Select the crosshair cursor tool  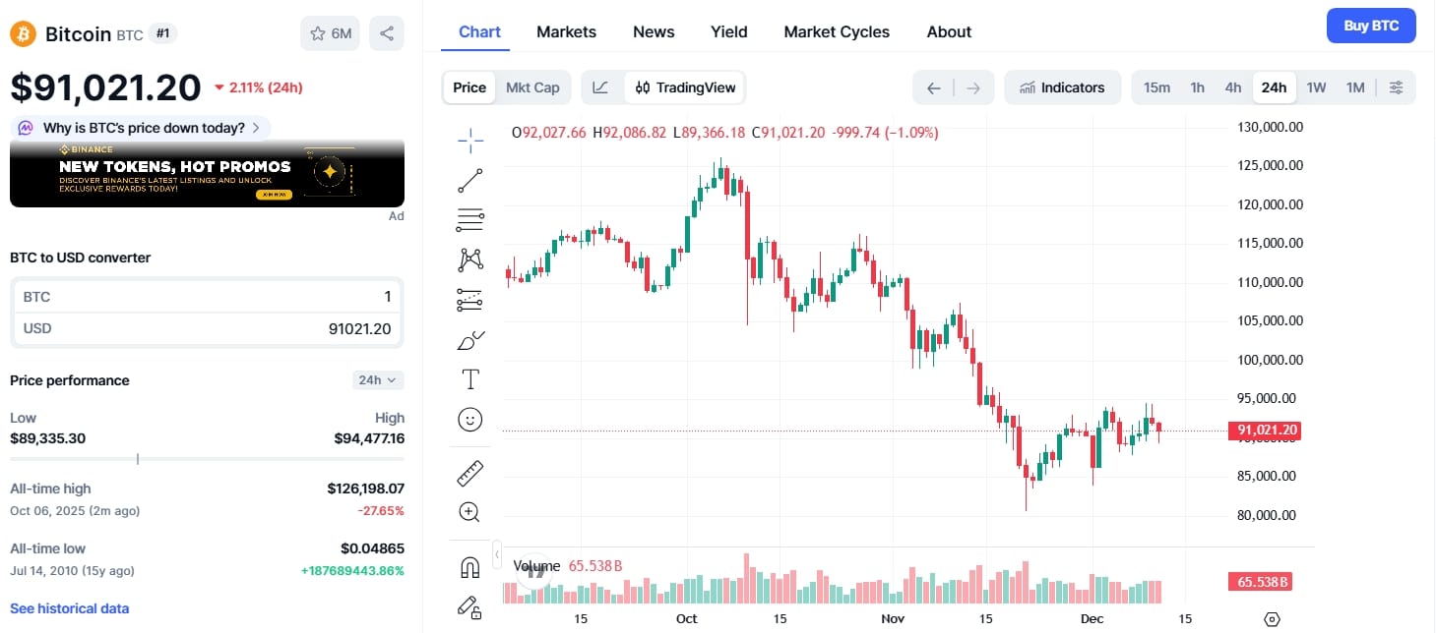pos(470,141)
